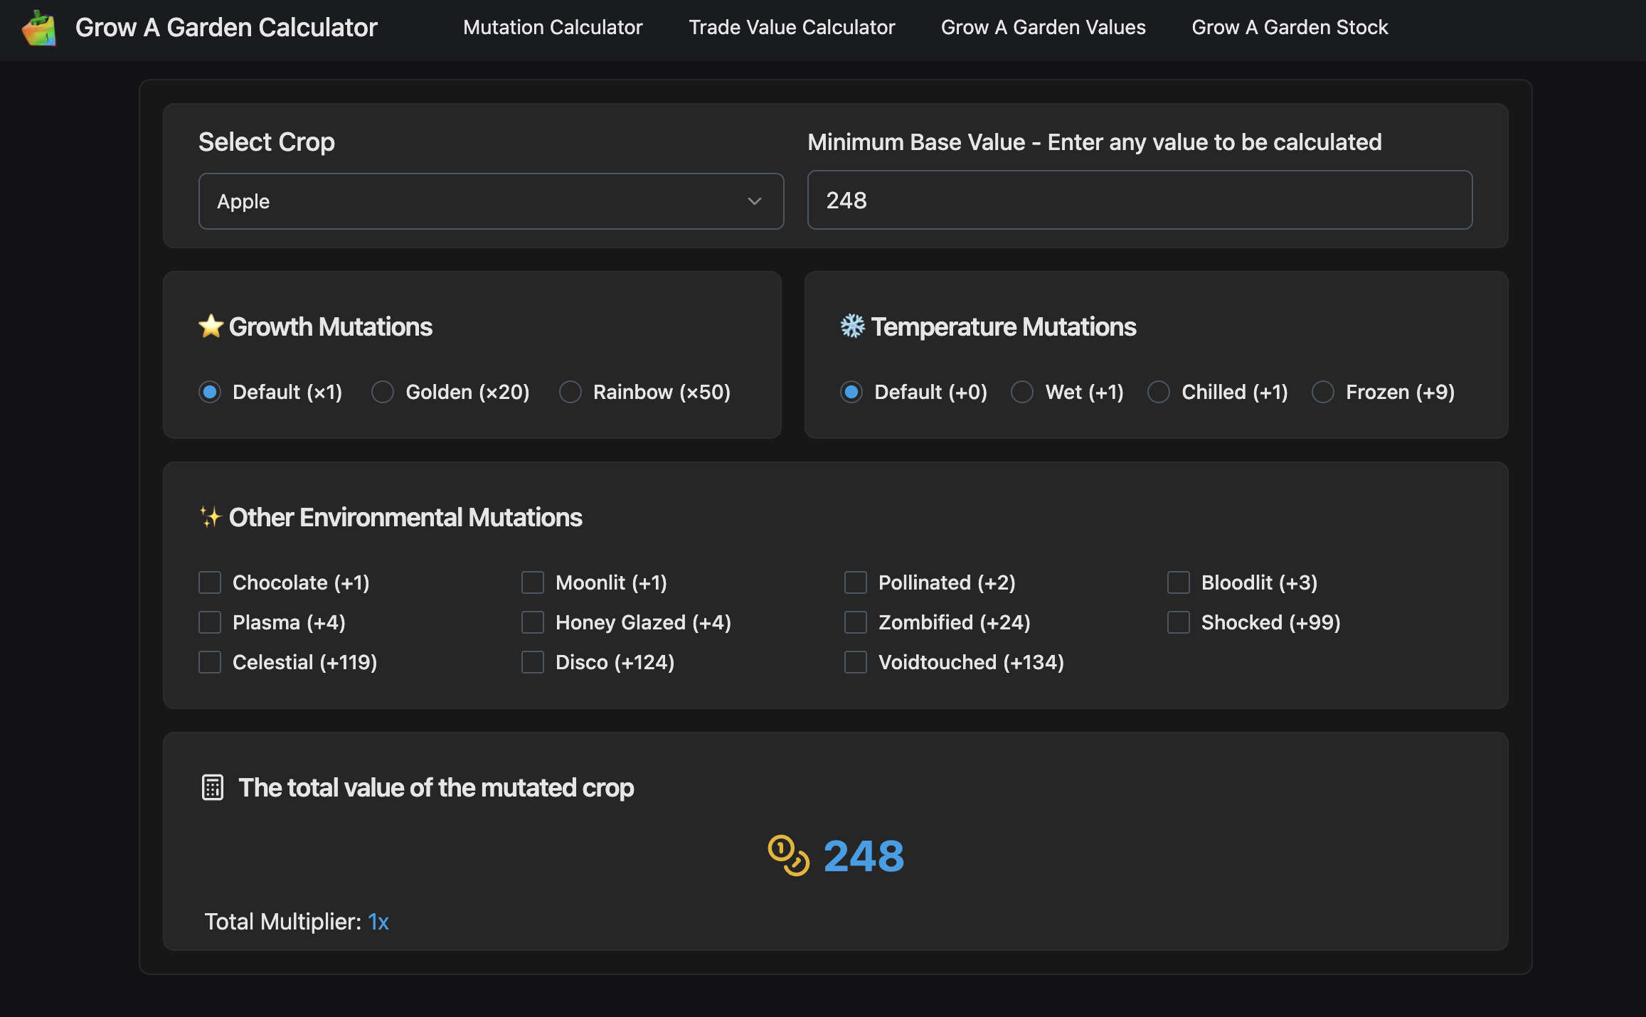
Task: Focus the Minimum Base Value input field
Action: pos(1140,200)
